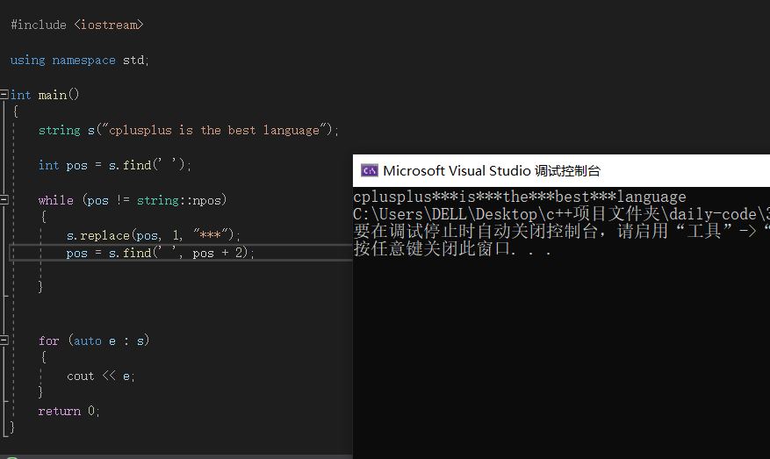
Task: Click the s.replace(pos, 1, "***") line
Action: click(x=154, y=235)
